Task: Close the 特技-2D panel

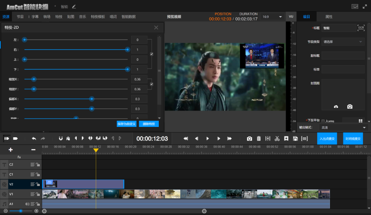Action: click(156, 28)
